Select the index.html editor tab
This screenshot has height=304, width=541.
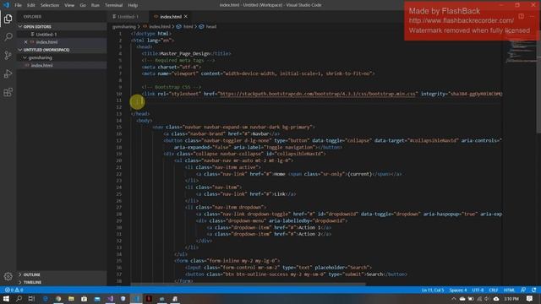tap(171, 17)
